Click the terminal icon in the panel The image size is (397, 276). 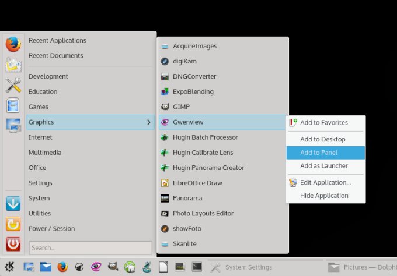click(197, 267)
